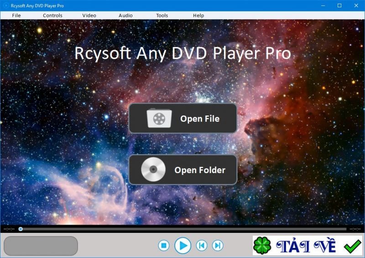The width and height of the screenshot is (365, 258).
Task: Skip to previous track icon
Action: (202, 245)
